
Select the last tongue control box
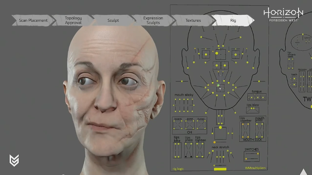pyautogui.click(x=263, y=98)
